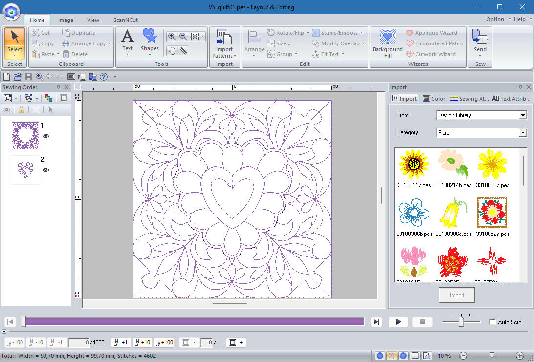534x362 pixels.
Task: Toggle the grid display in status bar
Action: (415, 356)
